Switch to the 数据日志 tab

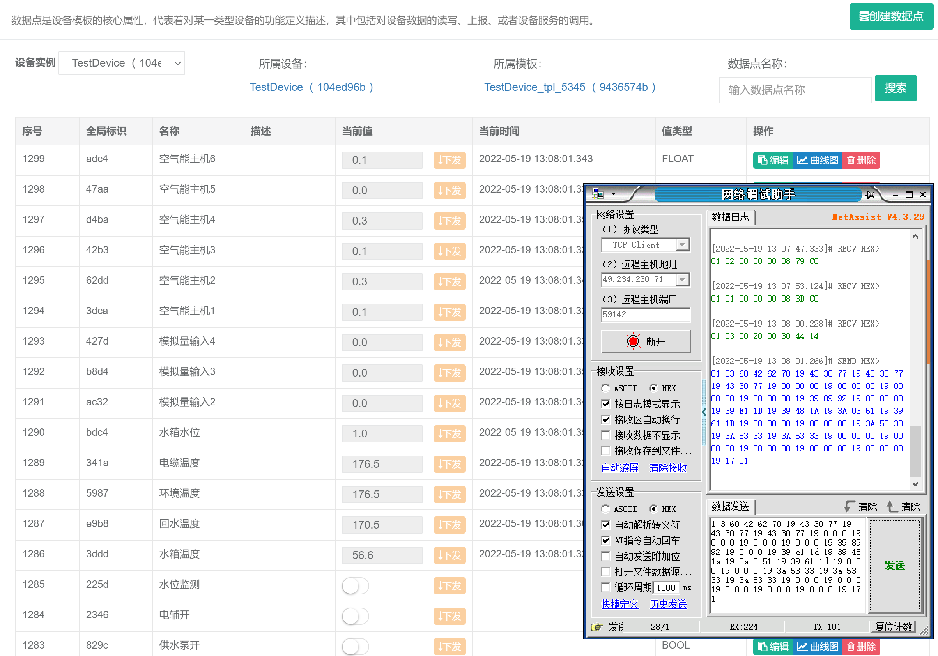(x=731, y=217)
